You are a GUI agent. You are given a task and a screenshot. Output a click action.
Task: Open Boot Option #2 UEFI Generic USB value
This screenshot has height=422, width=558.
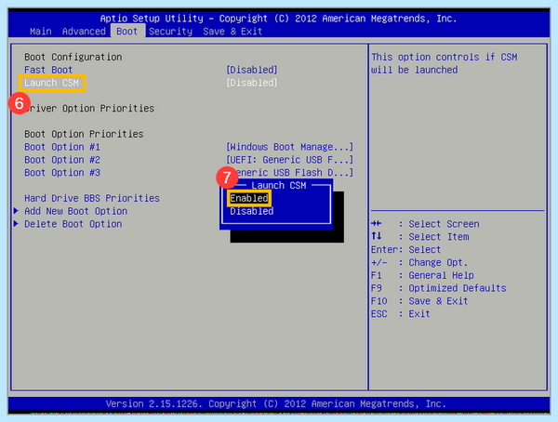[x=289, y=160]
